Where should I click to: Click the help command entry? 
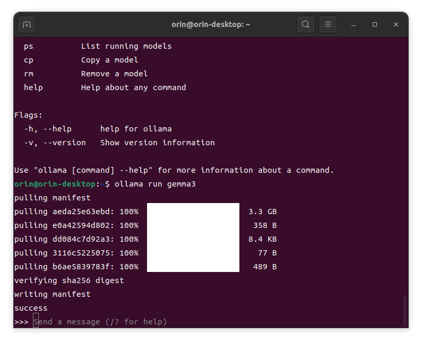click(x=33, y=87)
